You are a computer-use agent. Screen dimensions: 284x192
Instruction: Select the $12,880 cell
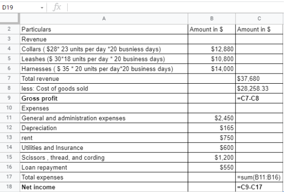tap(212, 49)
